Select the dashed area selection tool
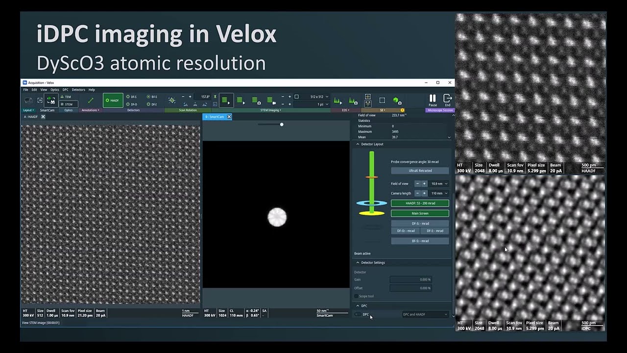627x353 pixels. (x=382, y=101)
